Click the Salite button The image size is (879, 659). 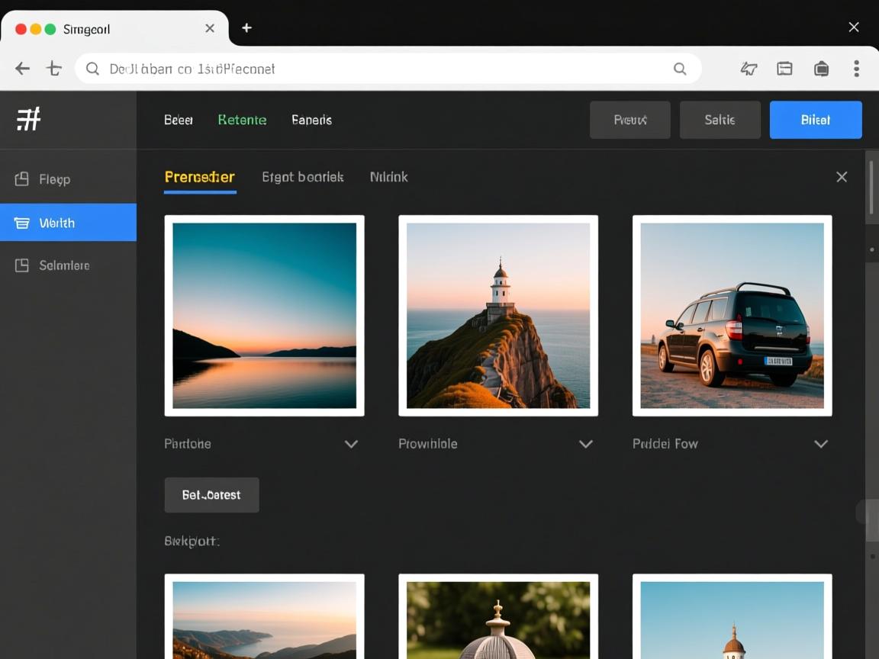click(720, 120)
